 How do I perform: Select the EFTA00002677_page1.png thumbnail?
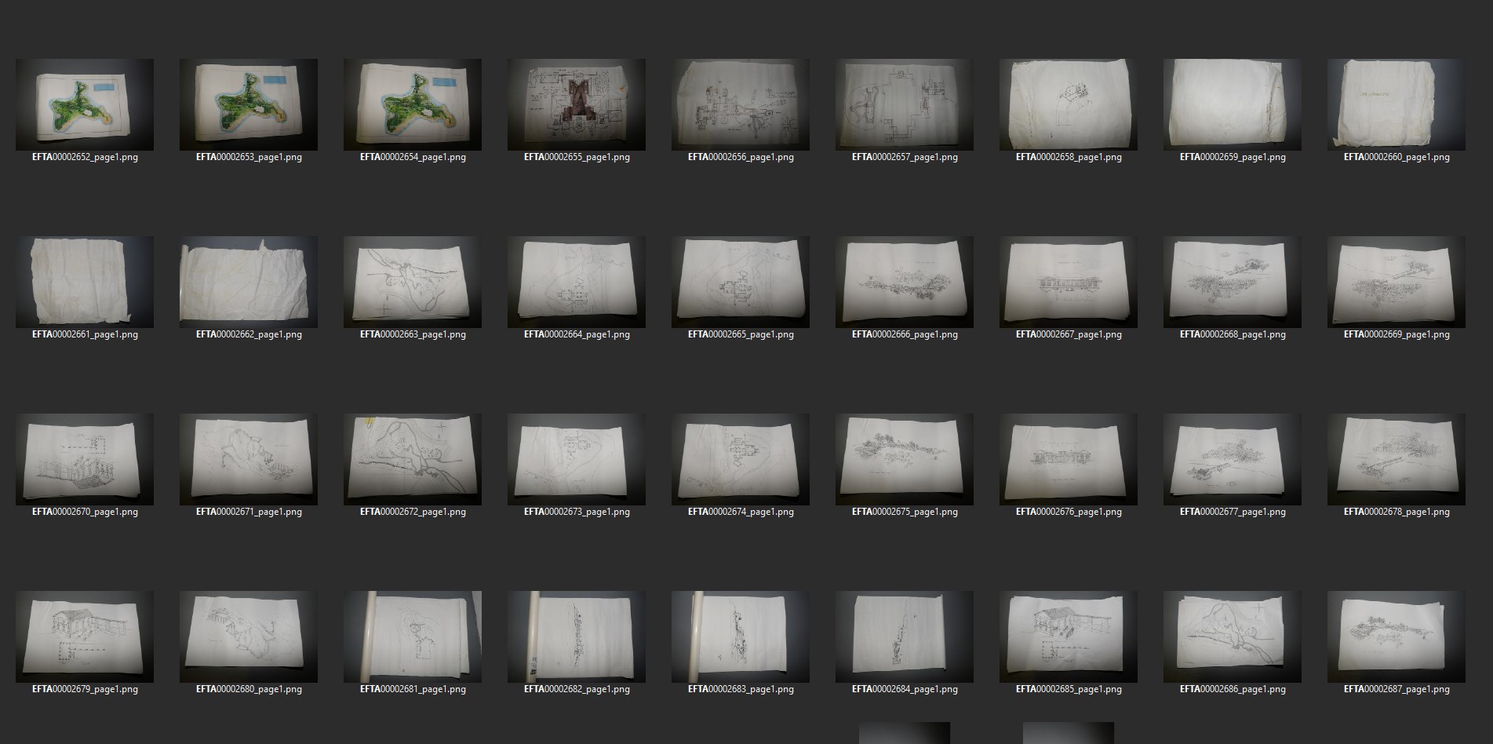1233,459
